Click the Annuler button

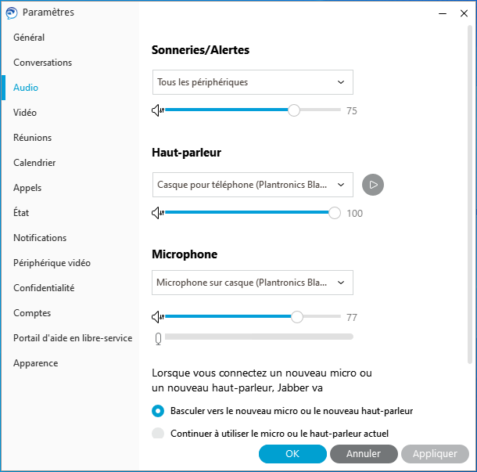364,454
